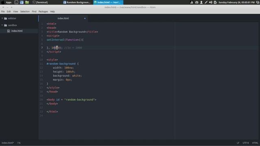Click the modified dot on index.html tab
This screenshot has height=146, width=260.
pos(85,18)
